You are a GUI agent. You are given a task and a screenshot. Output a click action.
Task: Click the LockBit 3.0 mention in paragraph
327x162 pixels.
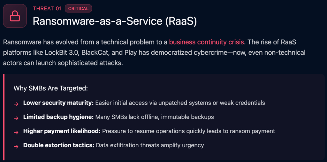click(61, 52)
